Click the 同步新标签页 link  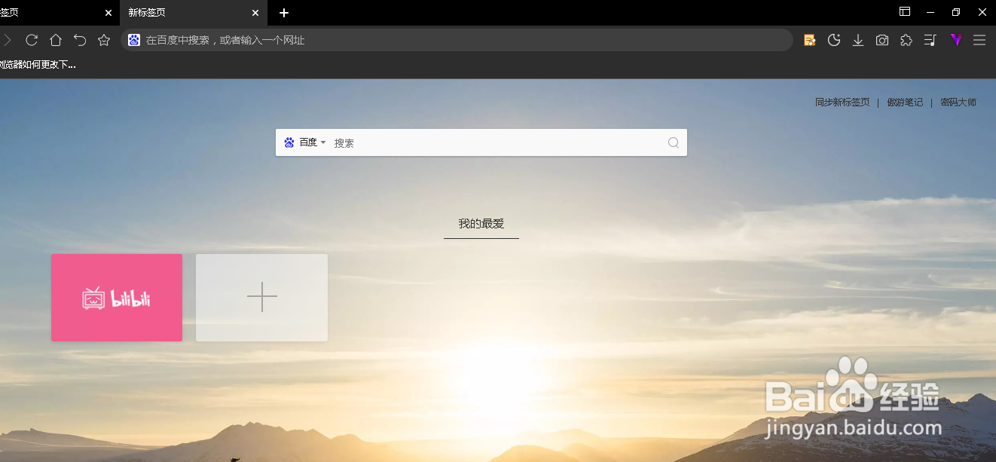(x=842, y=102)
